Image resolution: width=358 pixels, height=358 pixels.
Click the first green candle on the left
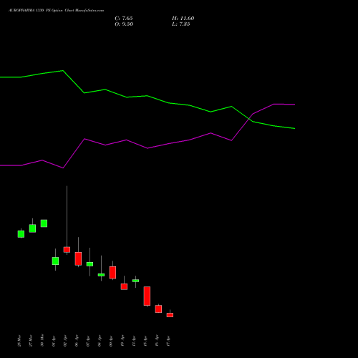point(21,234)
